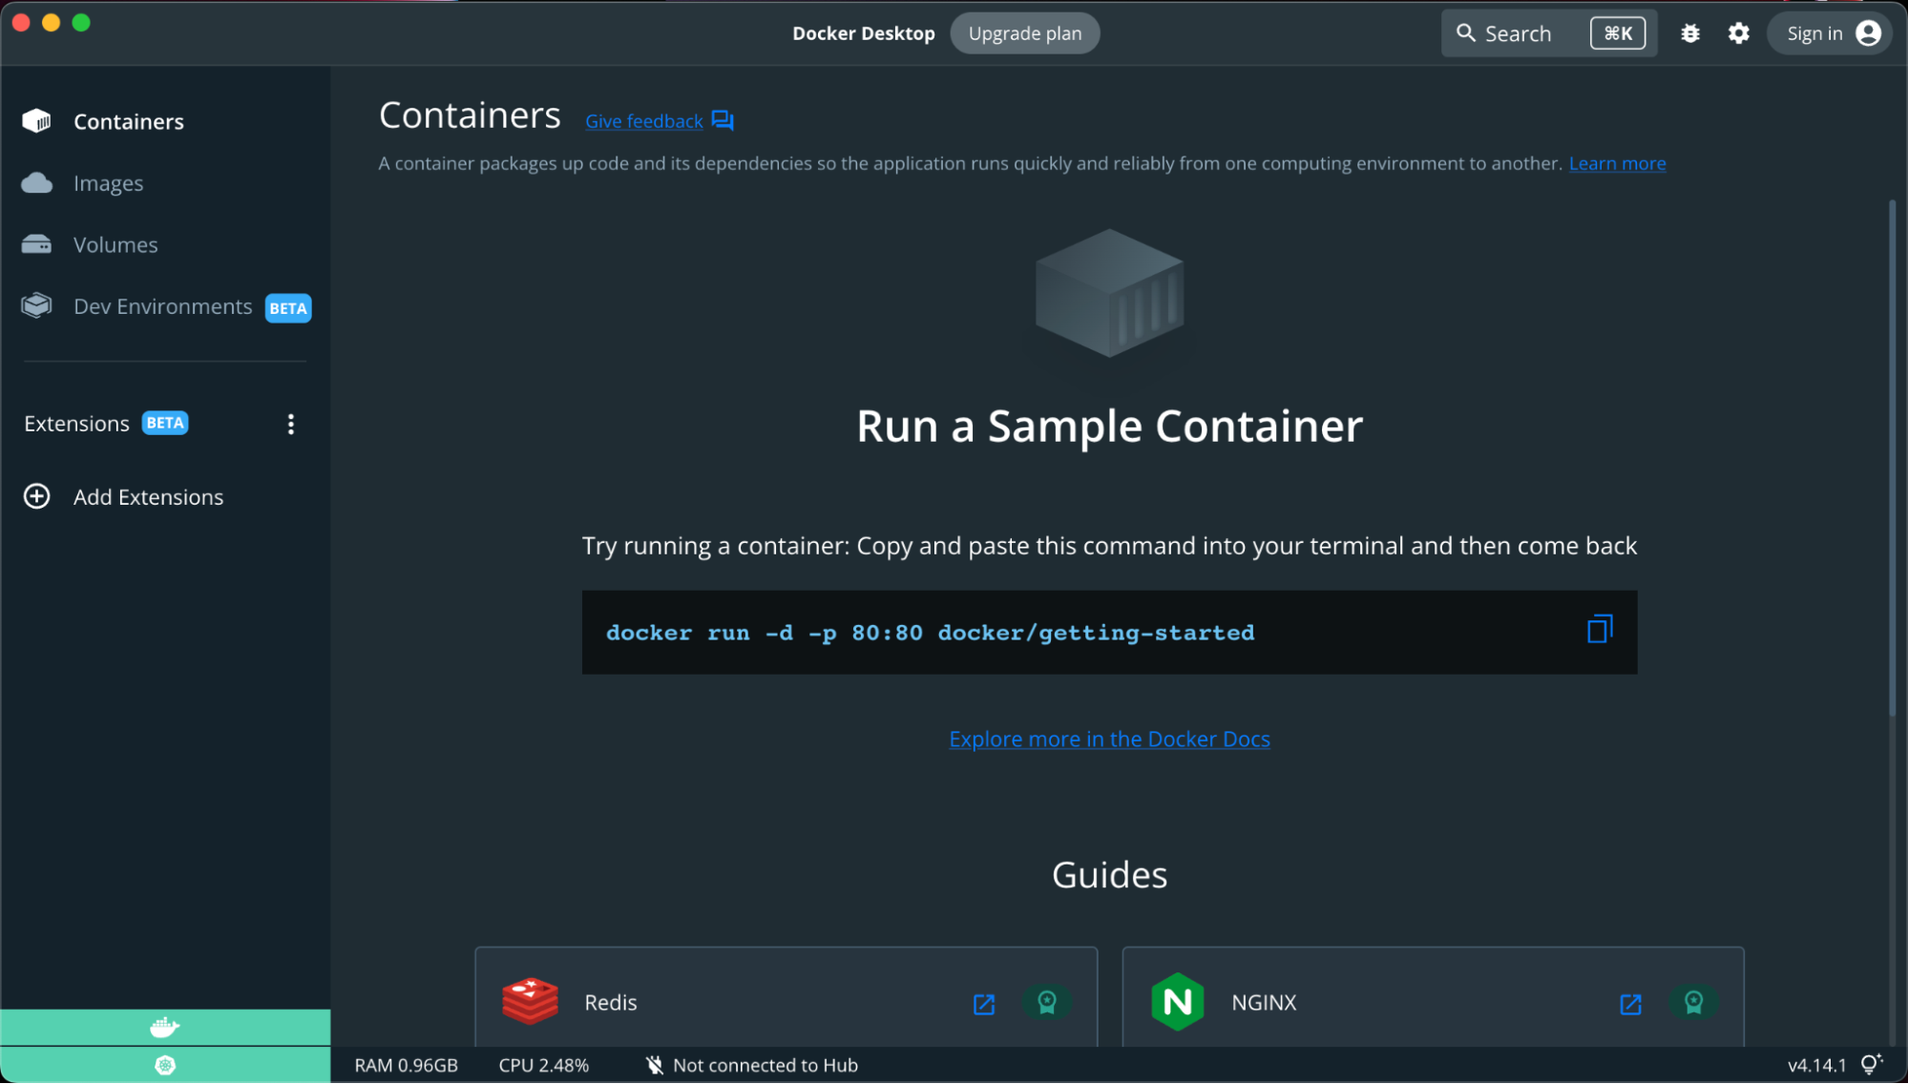This screenshot has width=1908, height=1084.
Task: Click the Dev Environments sidebar icon
Action: [x=36, y=305]
